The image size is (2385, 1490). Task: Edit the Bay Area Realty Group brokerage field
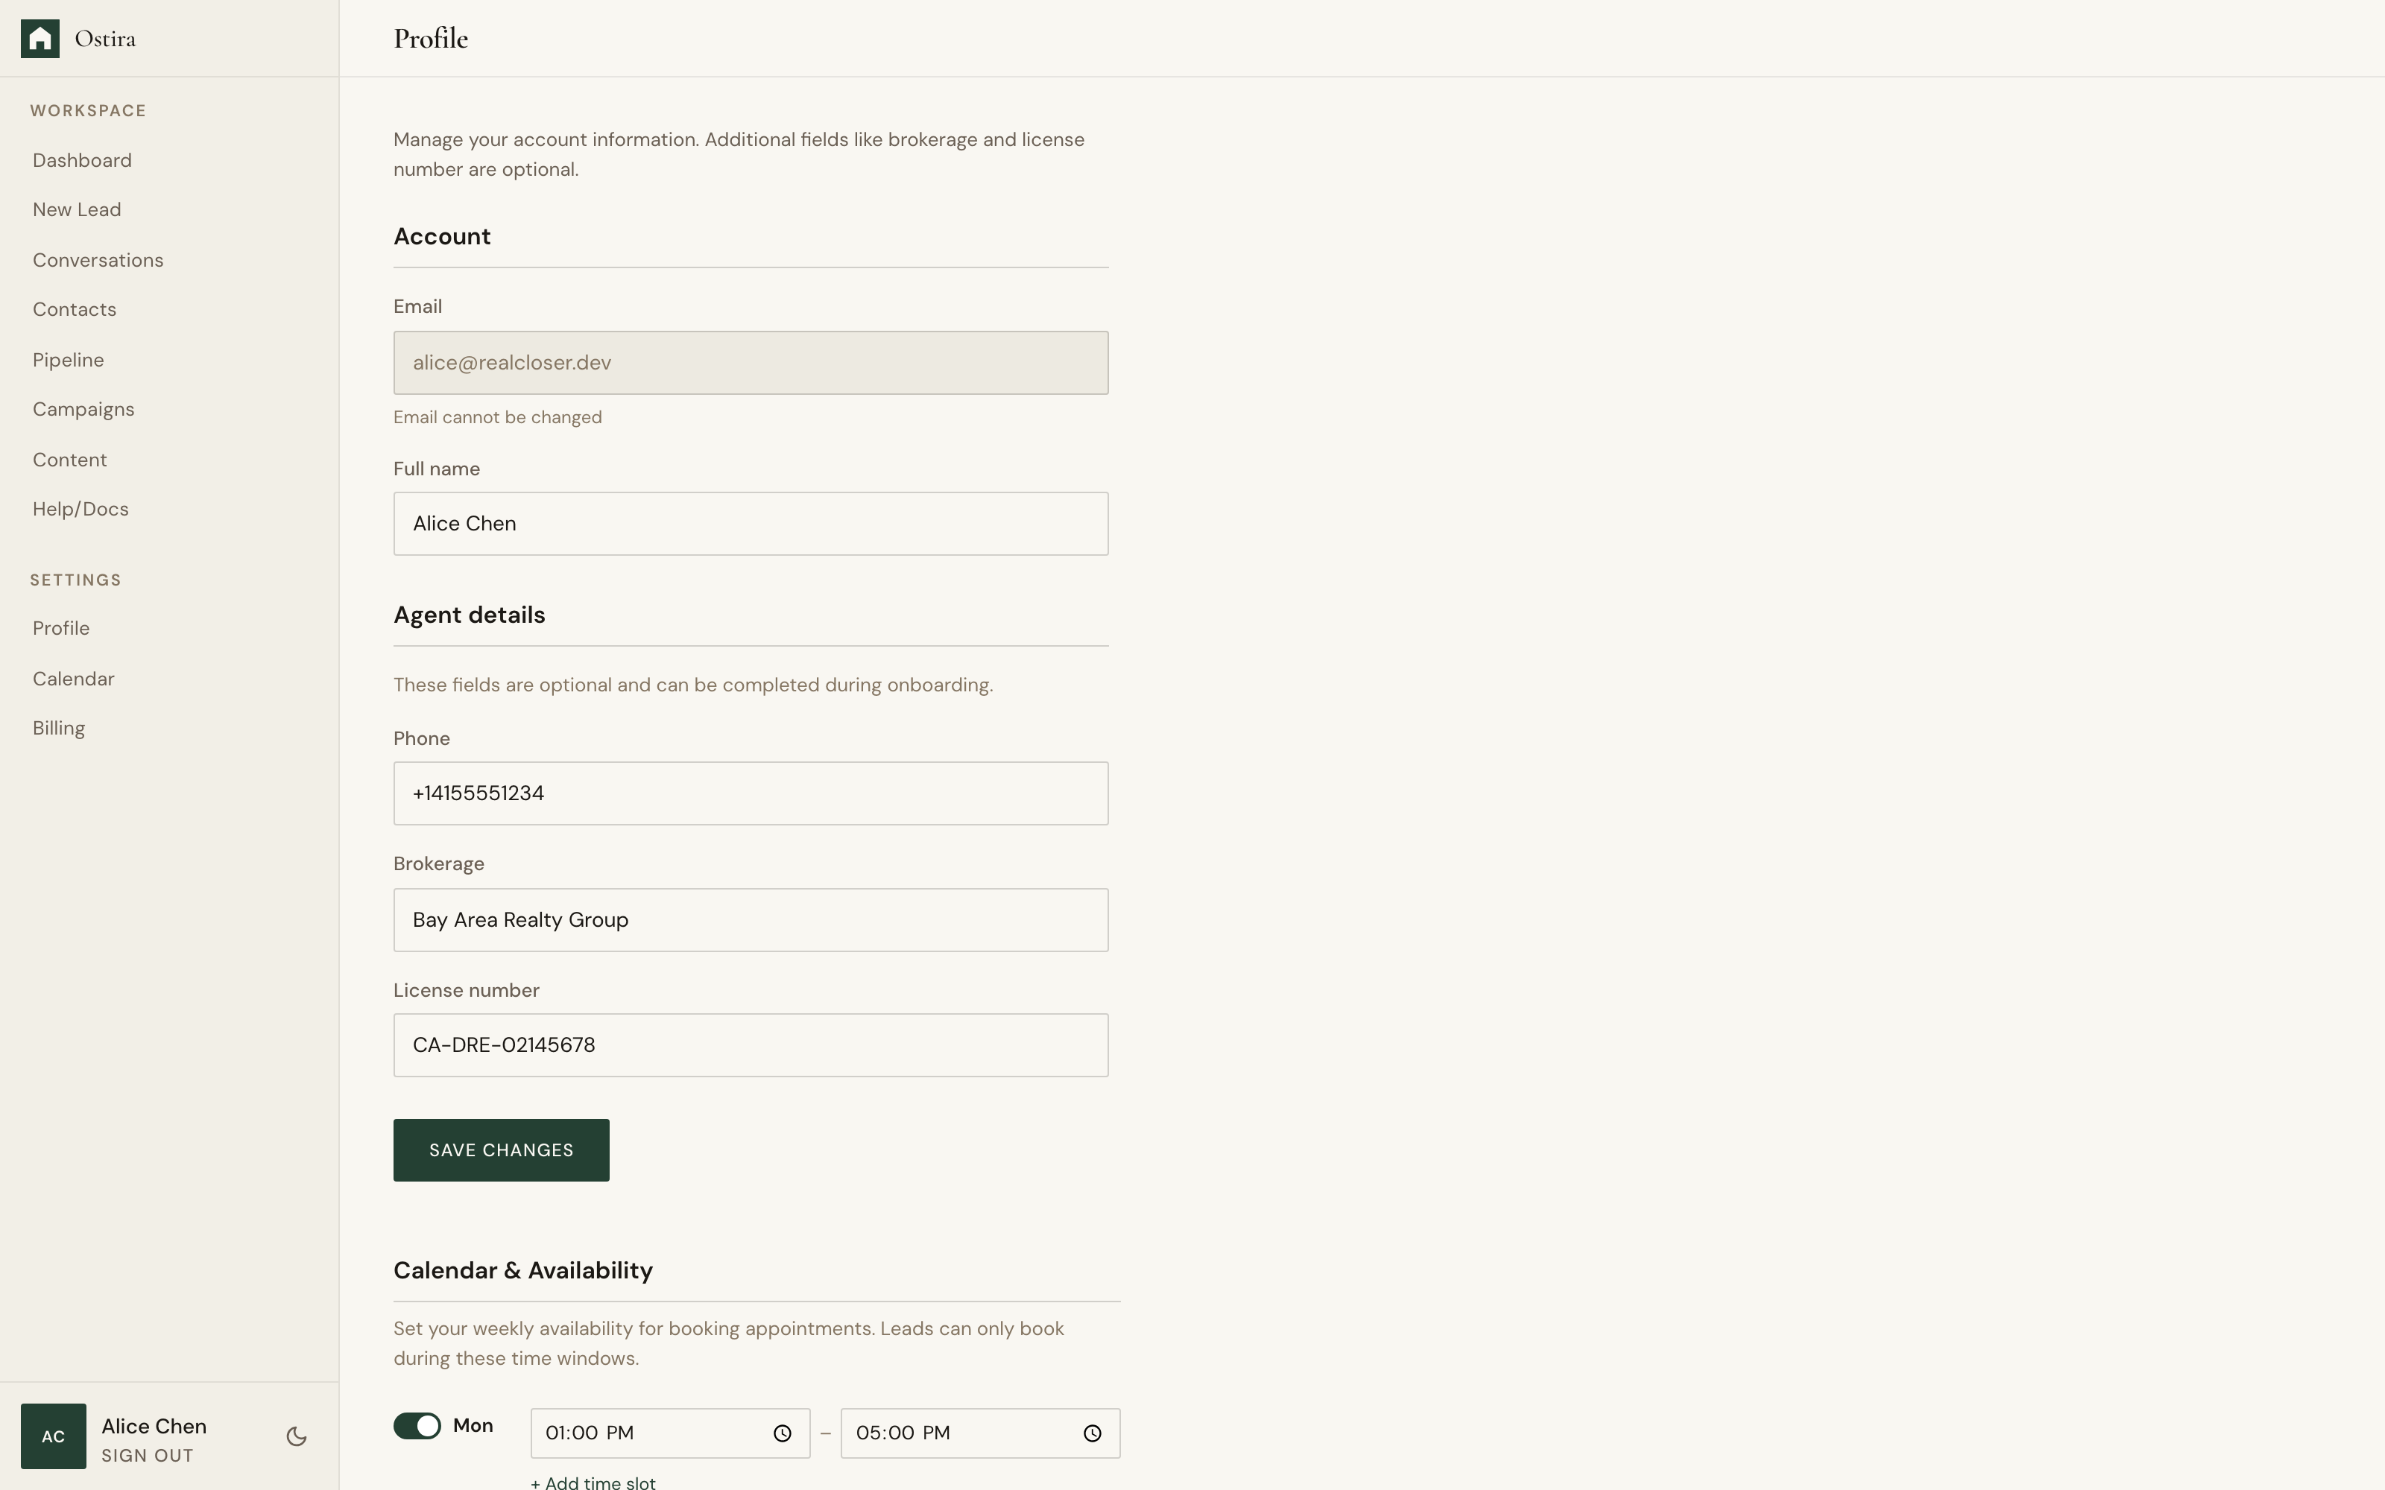tap(750, 919)
